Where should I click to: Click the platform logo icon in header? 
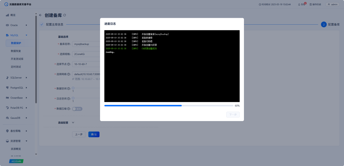6,4
